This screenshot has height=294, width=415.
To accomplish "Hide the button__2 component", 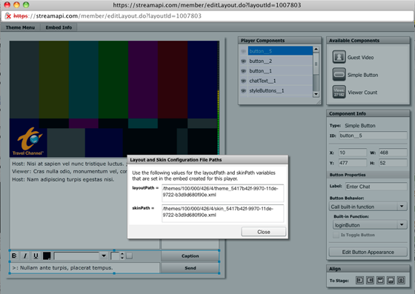I will 243,61.
